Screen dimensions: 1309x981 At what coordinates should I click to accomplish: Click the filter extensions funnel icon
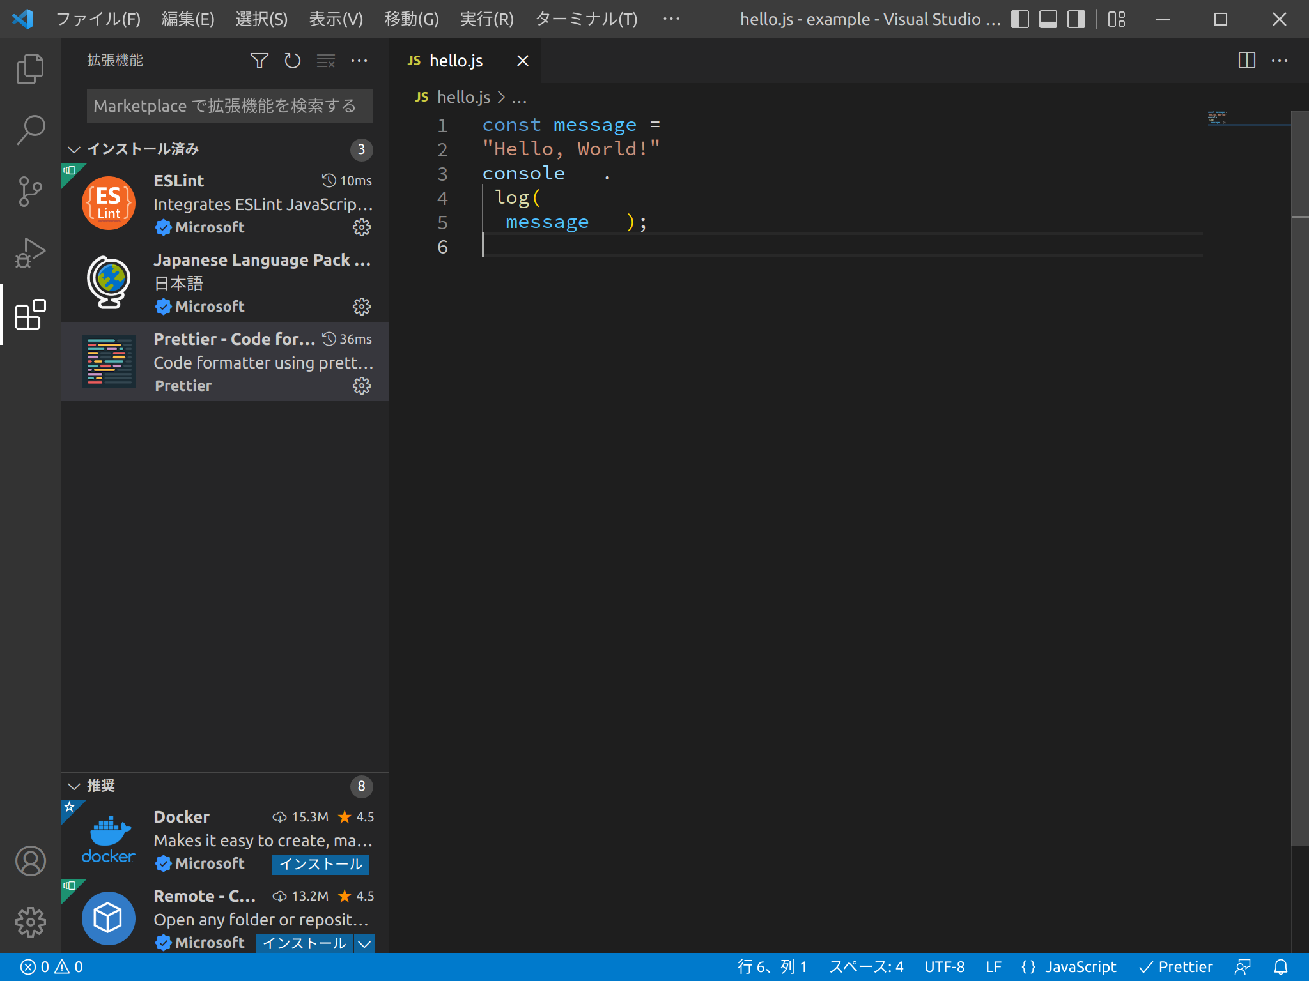[x=259, y=61]
